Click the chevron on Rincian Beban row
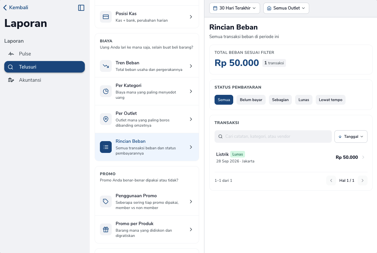Viewport: 377px width, 253px height. tap(191, 147)
